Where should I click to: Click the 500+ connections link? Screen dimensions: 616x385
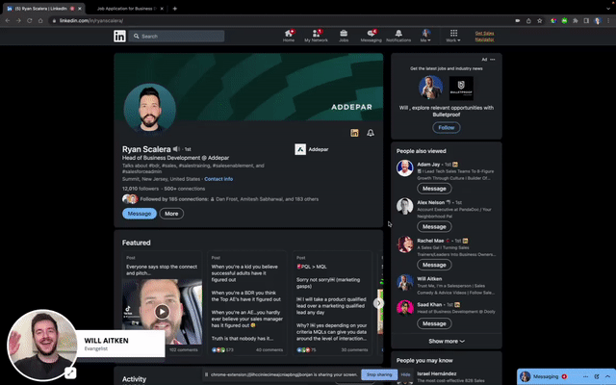[184, 189]
